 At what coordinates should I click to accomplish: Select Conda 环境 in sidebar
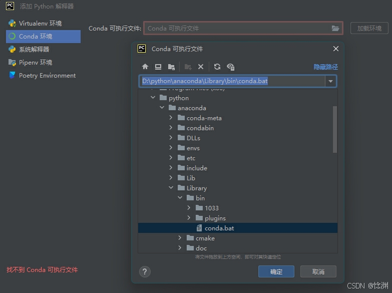tap(43, 36)
